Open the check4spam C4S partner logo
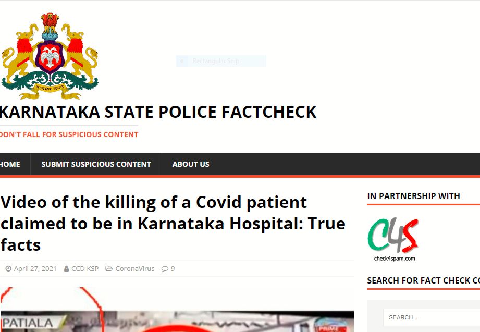The image size is (480, 332). click(393, 240)
